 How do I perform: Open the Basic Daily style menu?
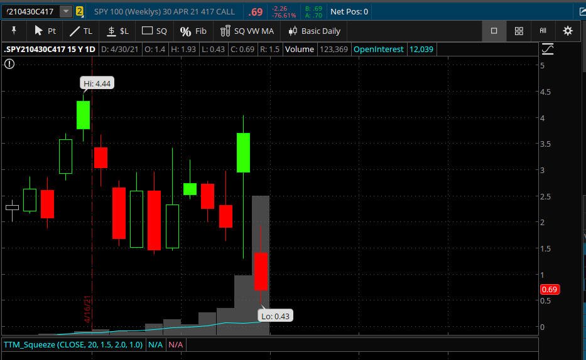tap(314, 31)
